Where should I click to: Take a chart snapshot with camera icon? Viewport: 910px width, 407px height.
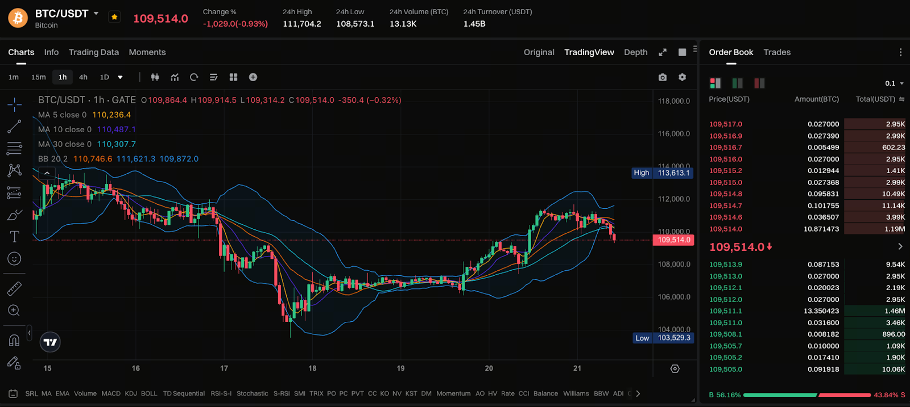(x=663, y=77)
